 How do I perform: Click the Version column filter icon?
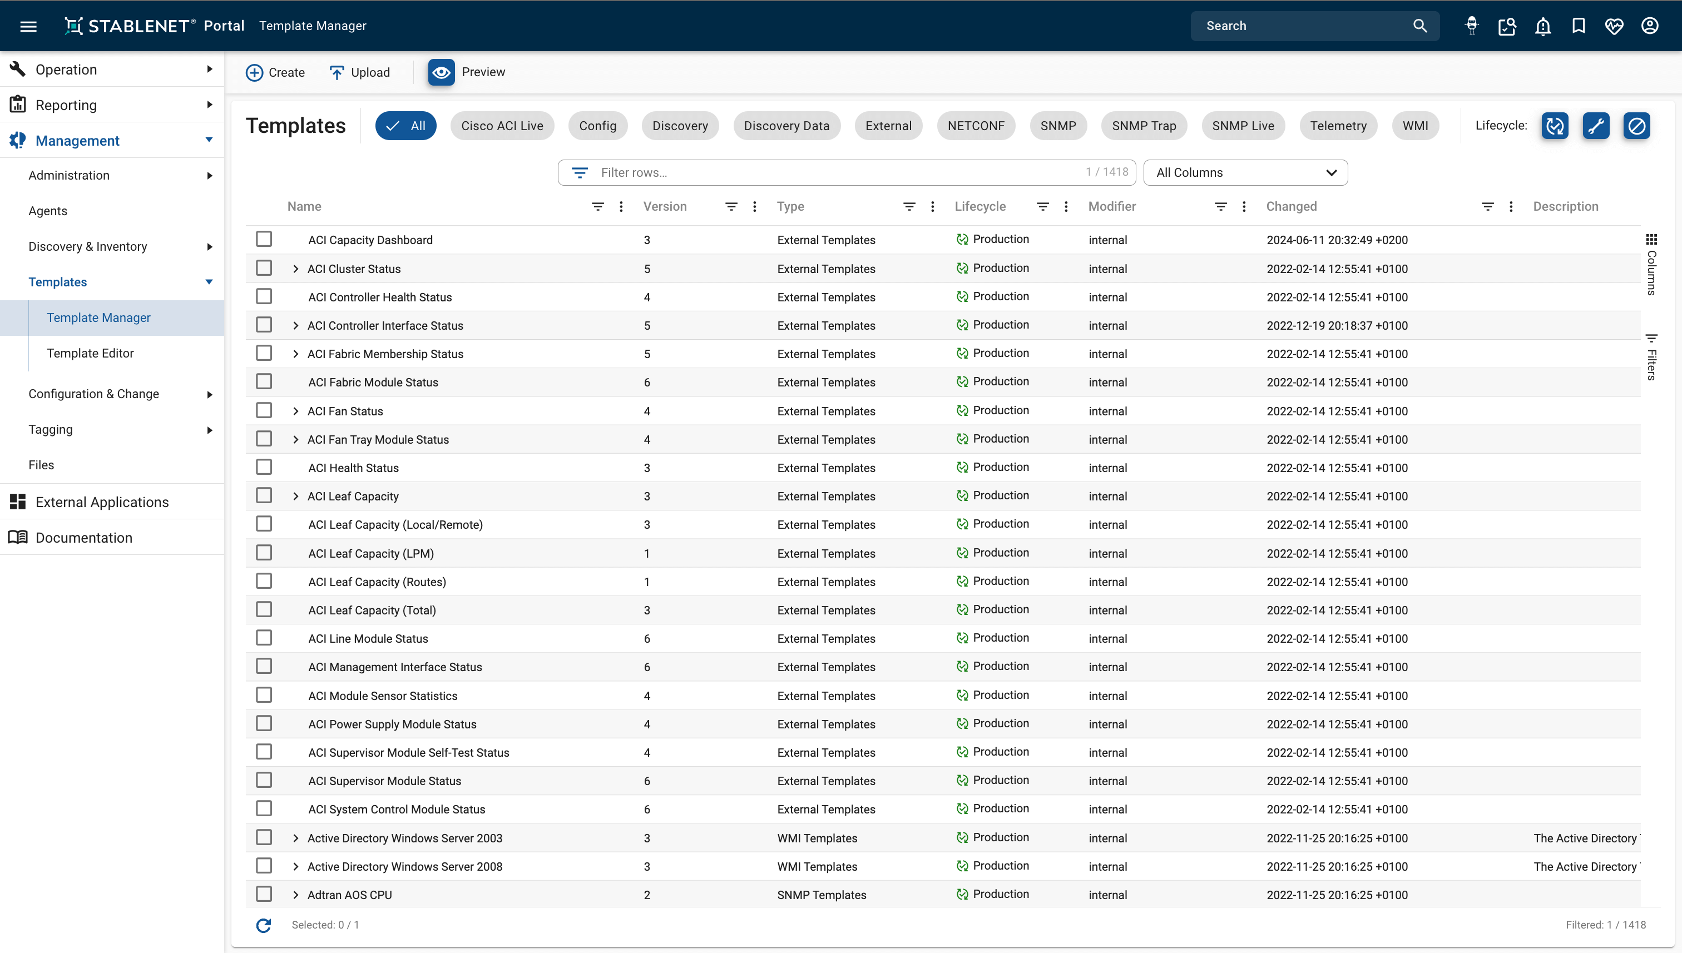(x=731, y=207)
